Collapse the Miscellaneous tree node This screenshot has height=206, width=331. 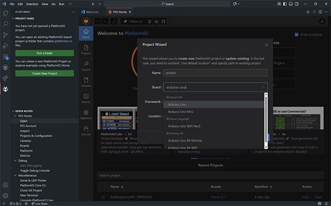tap(15, 175)
